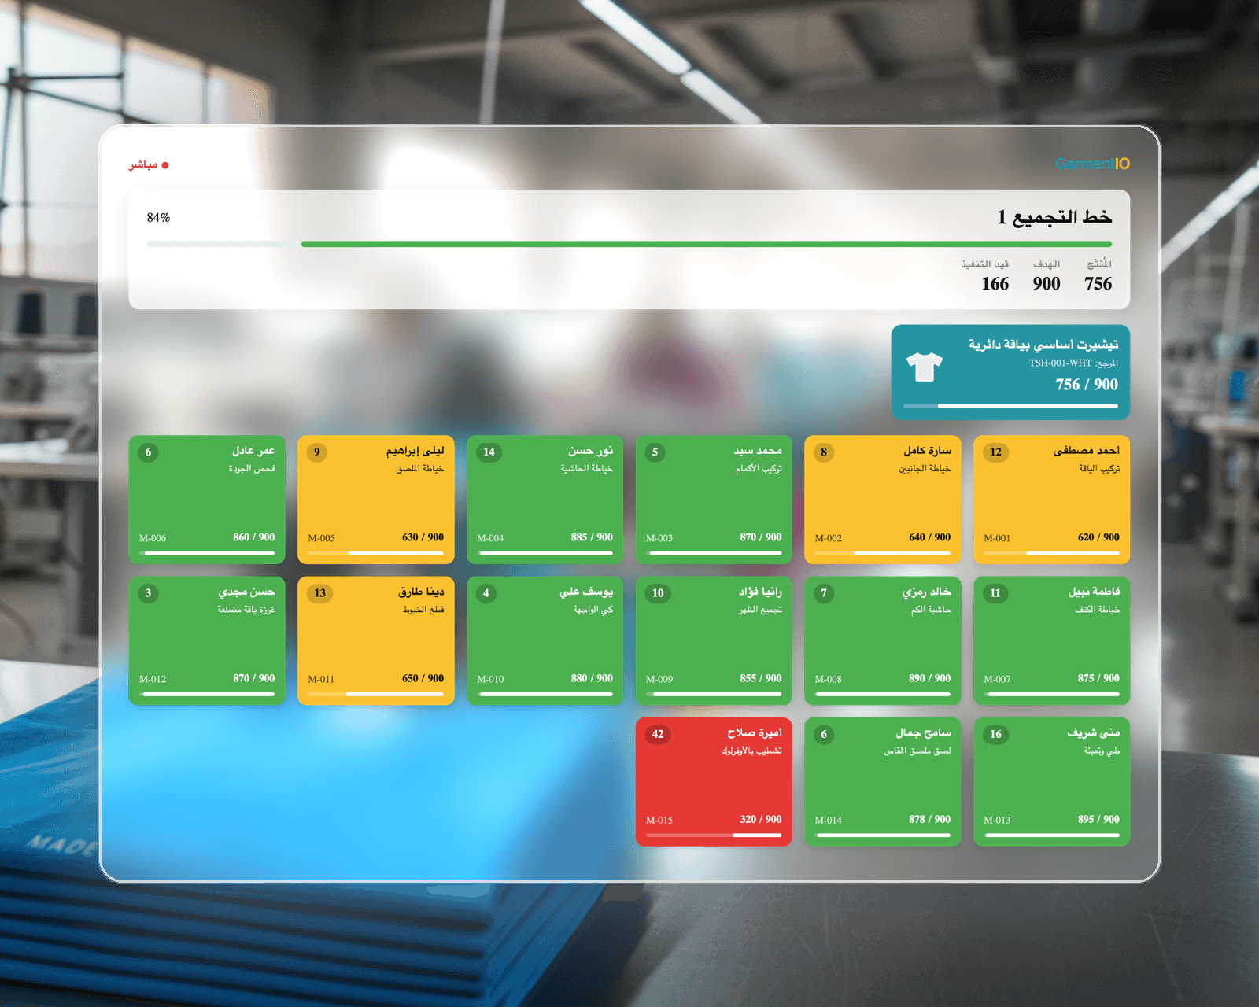Click the GarmentIO logo
The image size is (1259, 1007).
1092,164
